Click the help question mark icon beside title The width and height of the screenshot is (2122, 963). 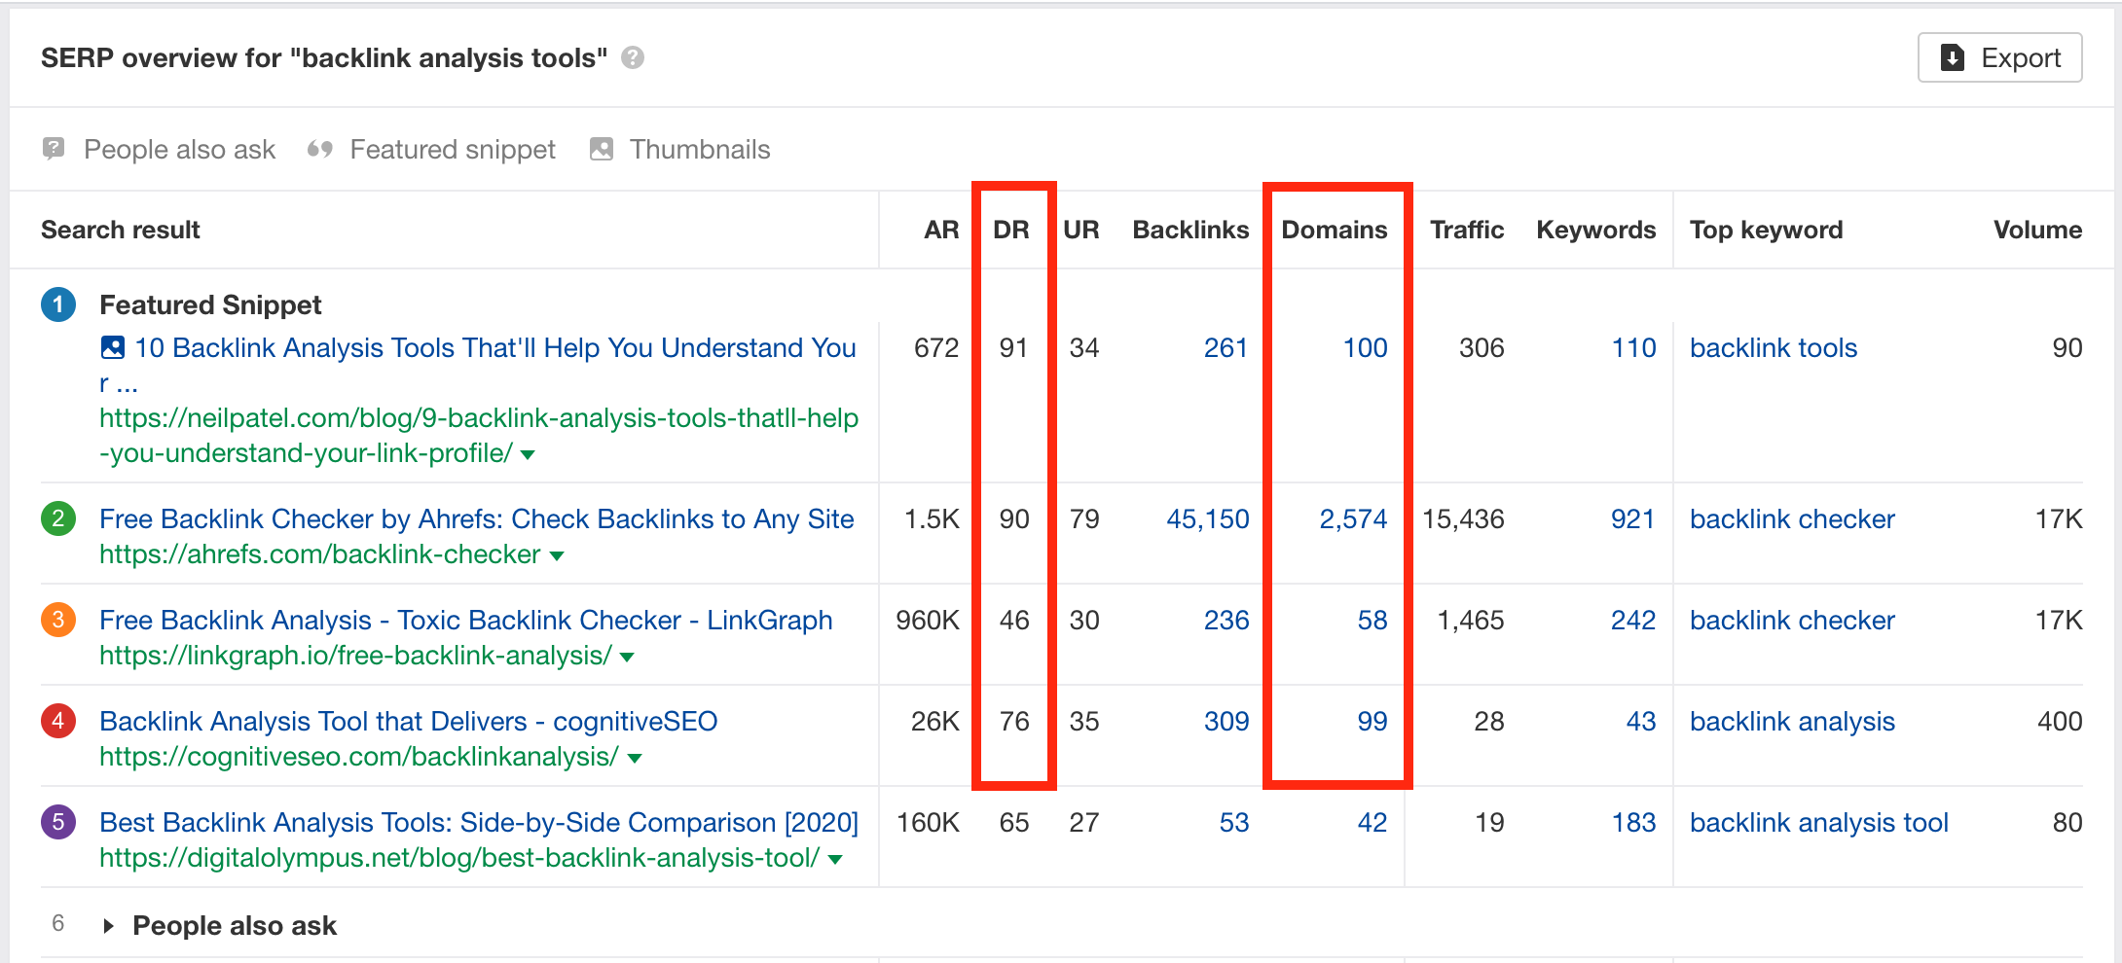click(x=633, y=58)
